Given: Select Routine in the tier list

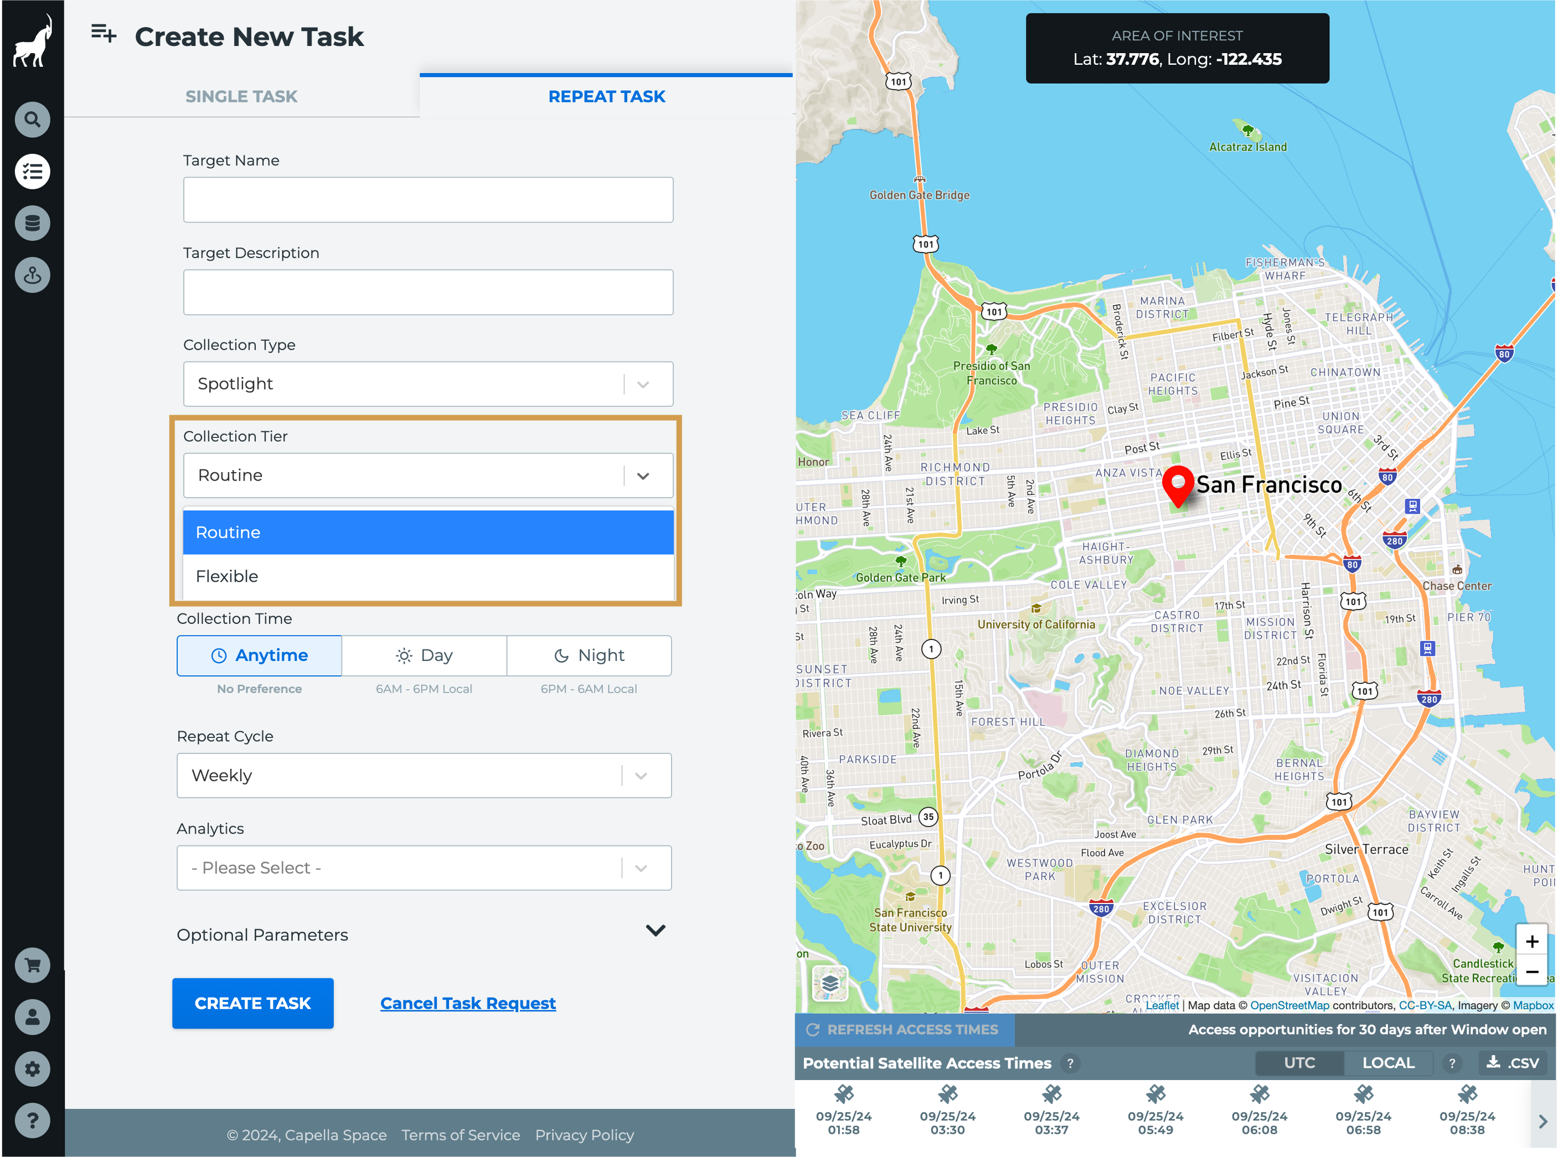Looking at the screenshot, I should (x=428, y=533).
